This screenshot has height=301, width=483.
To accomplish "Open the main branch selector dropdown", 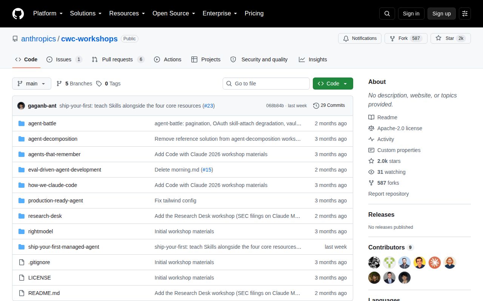I will click(32, 84).
